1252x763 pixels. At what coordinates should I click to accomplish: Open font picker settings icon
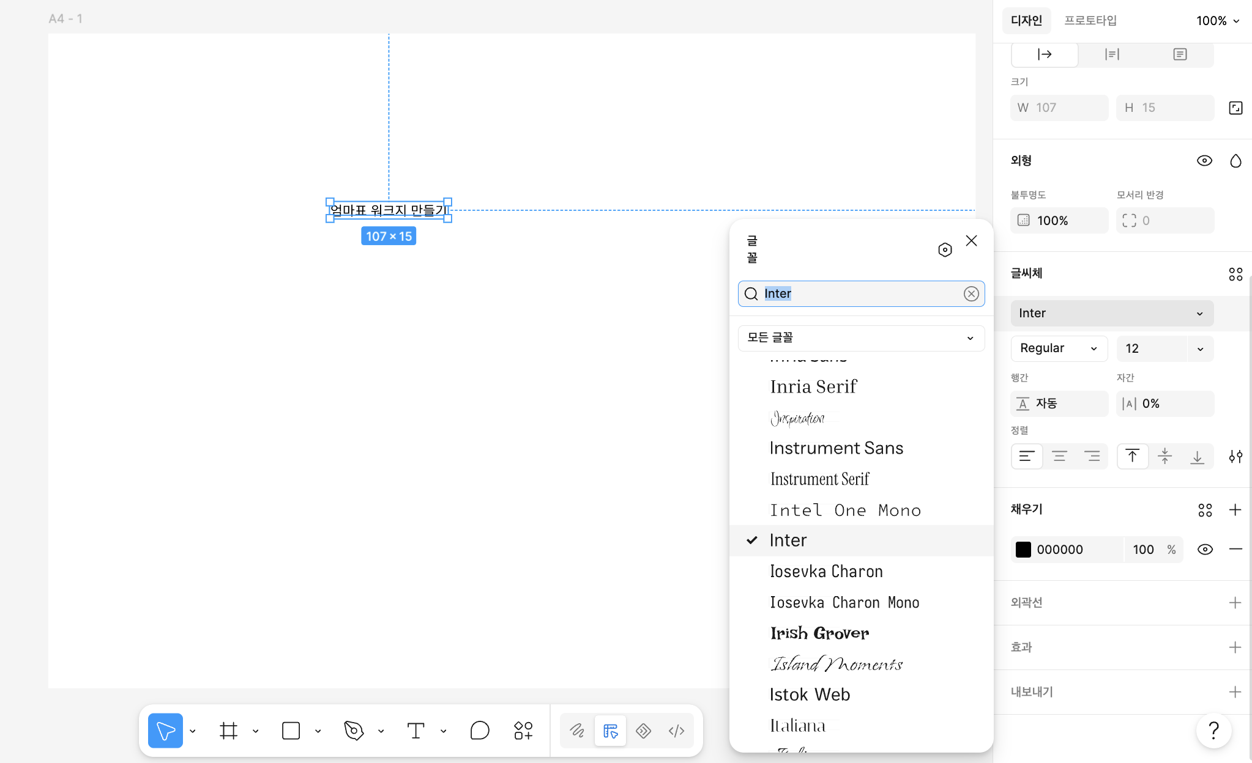[x=945, y=249]
